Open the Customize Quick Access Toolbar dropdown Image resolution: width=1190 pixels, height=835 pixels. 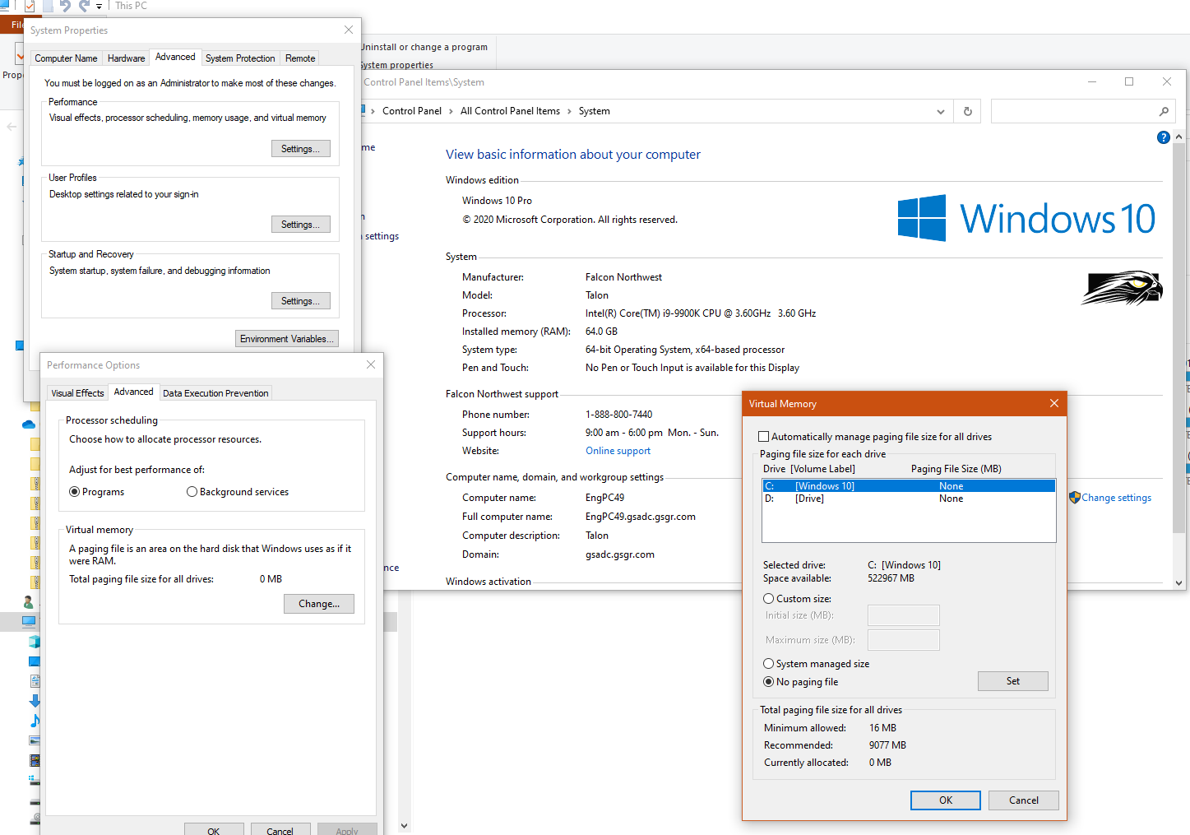click(99, 7)
